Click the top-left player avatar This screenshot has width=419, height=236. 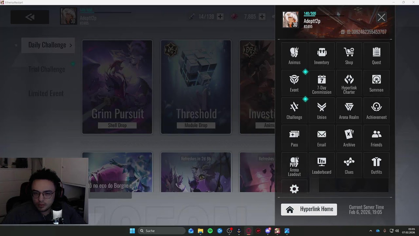(x=68, y=16)
